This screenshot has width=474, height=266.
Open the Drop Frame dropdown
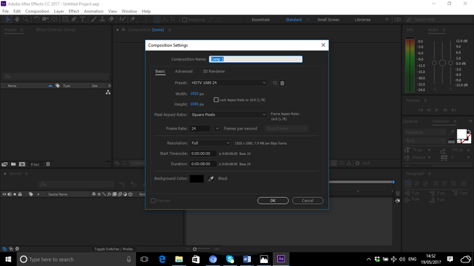click(286, 129)
